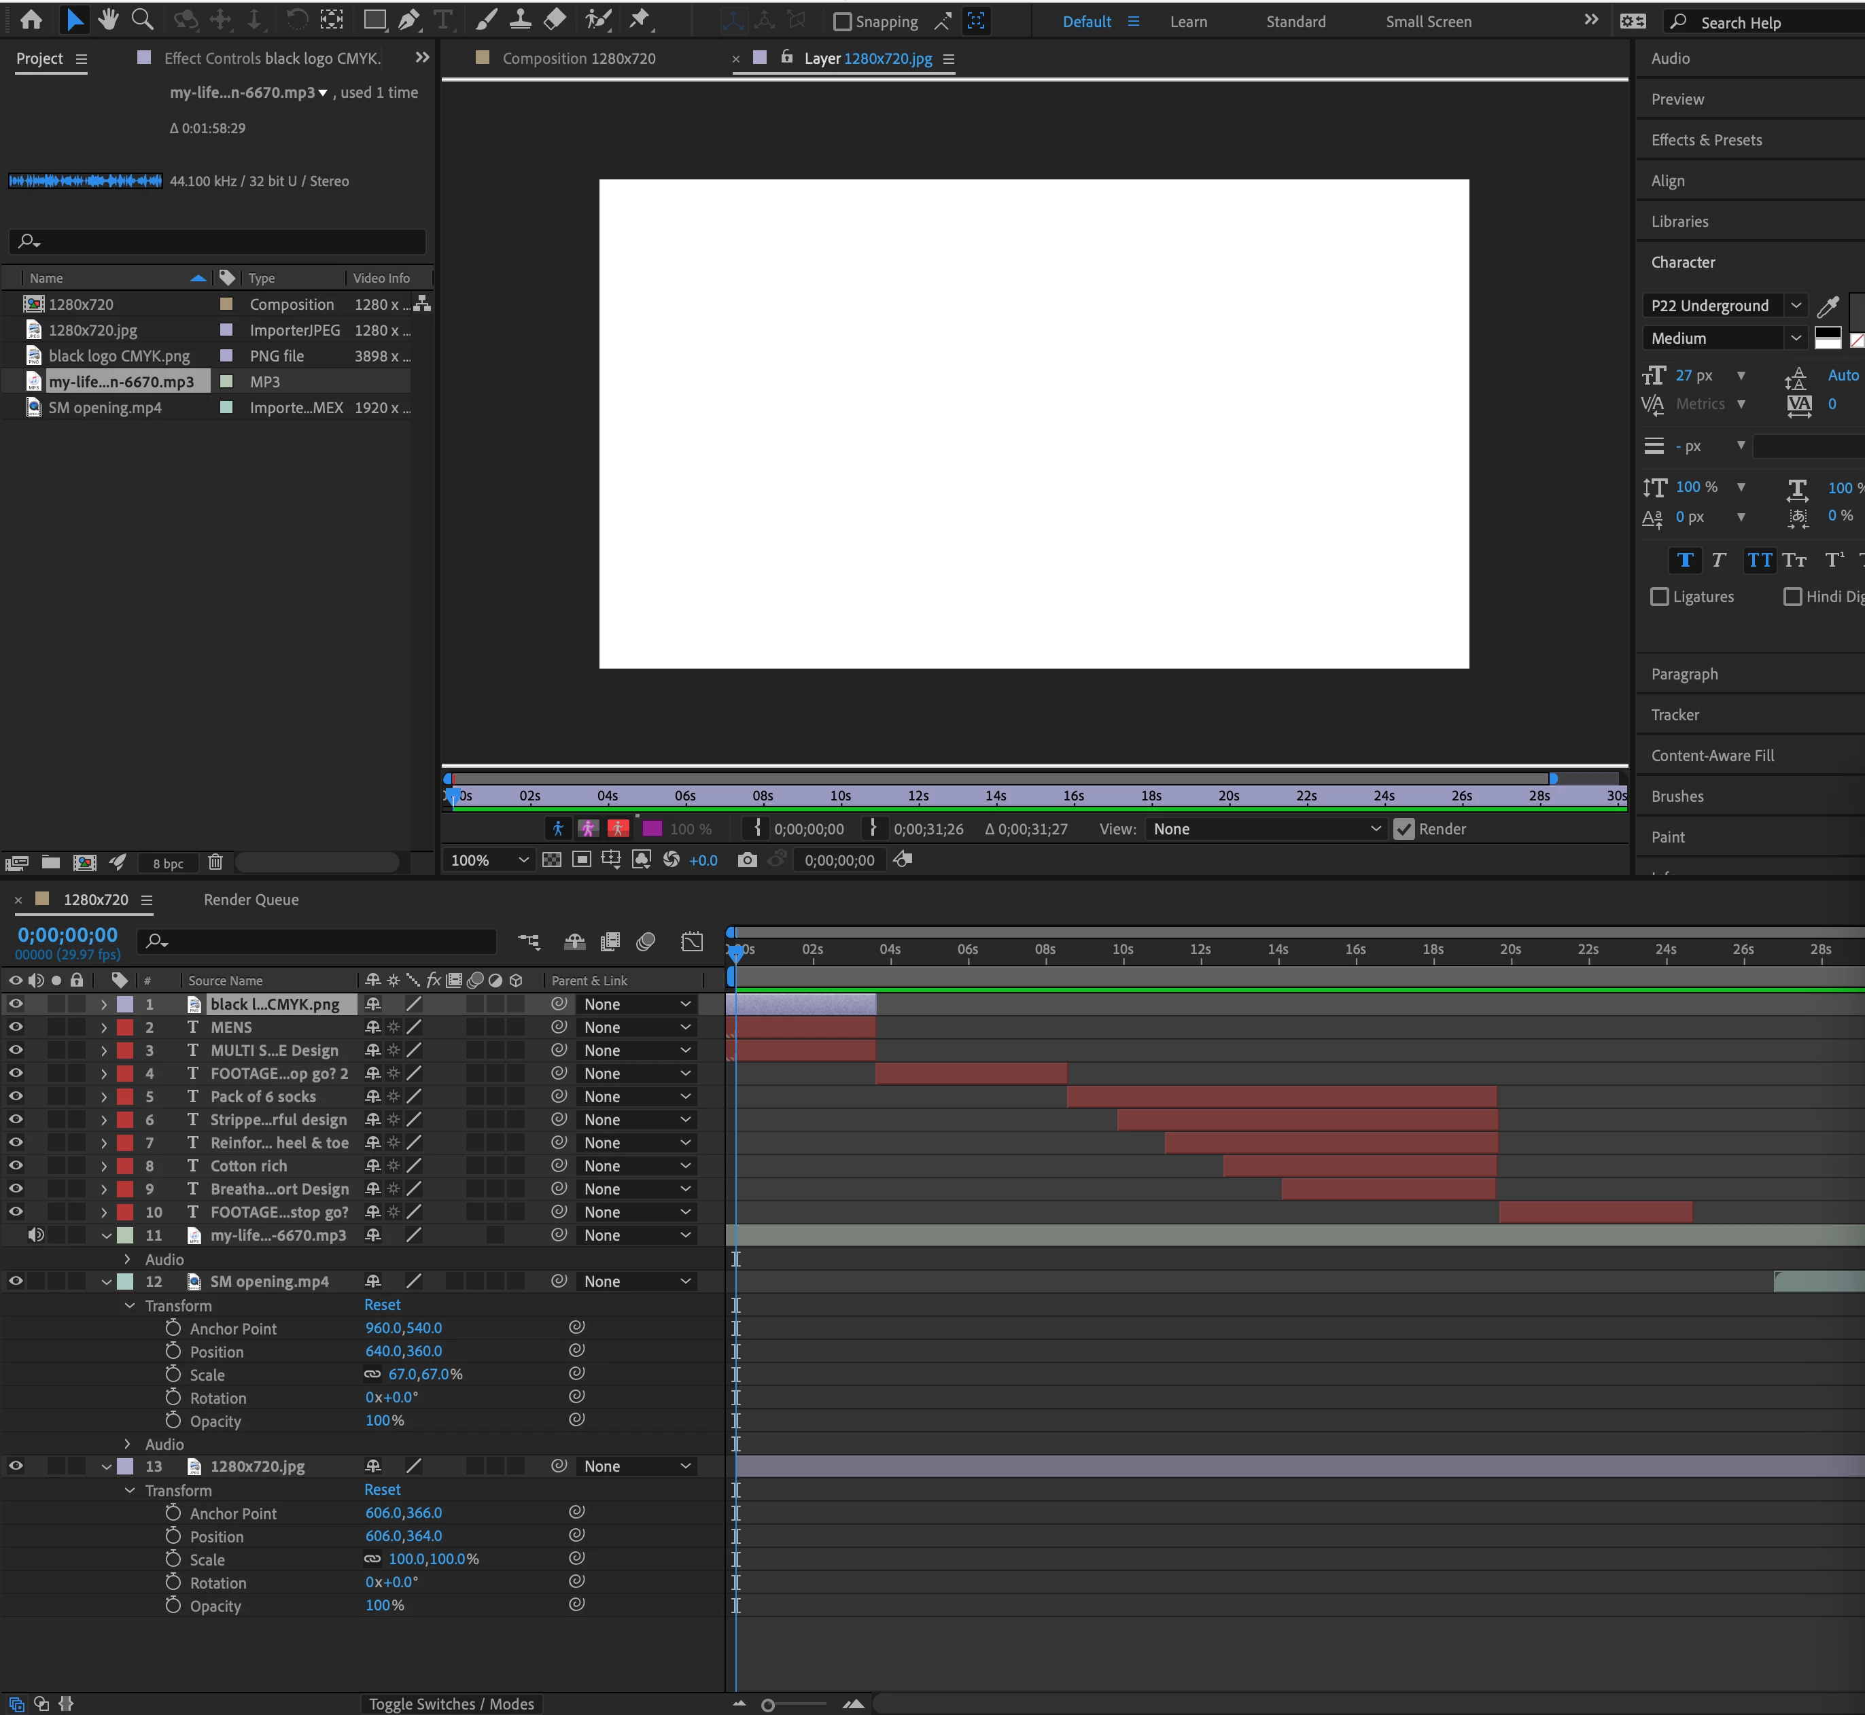Select SM opening.mp4 in Project panel
The width and height of the screenshot is (1865, 1715).
[105, 408]
